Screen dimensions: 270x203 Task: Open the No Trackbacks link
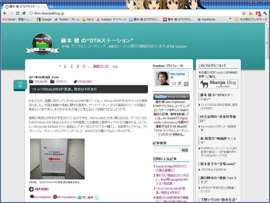67,197
